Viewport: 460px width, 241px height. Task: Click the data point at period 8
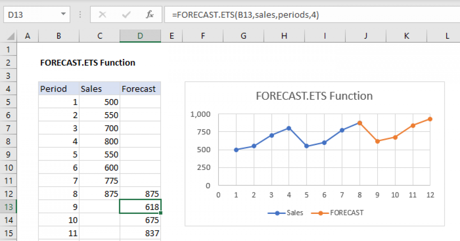point(360,123)
